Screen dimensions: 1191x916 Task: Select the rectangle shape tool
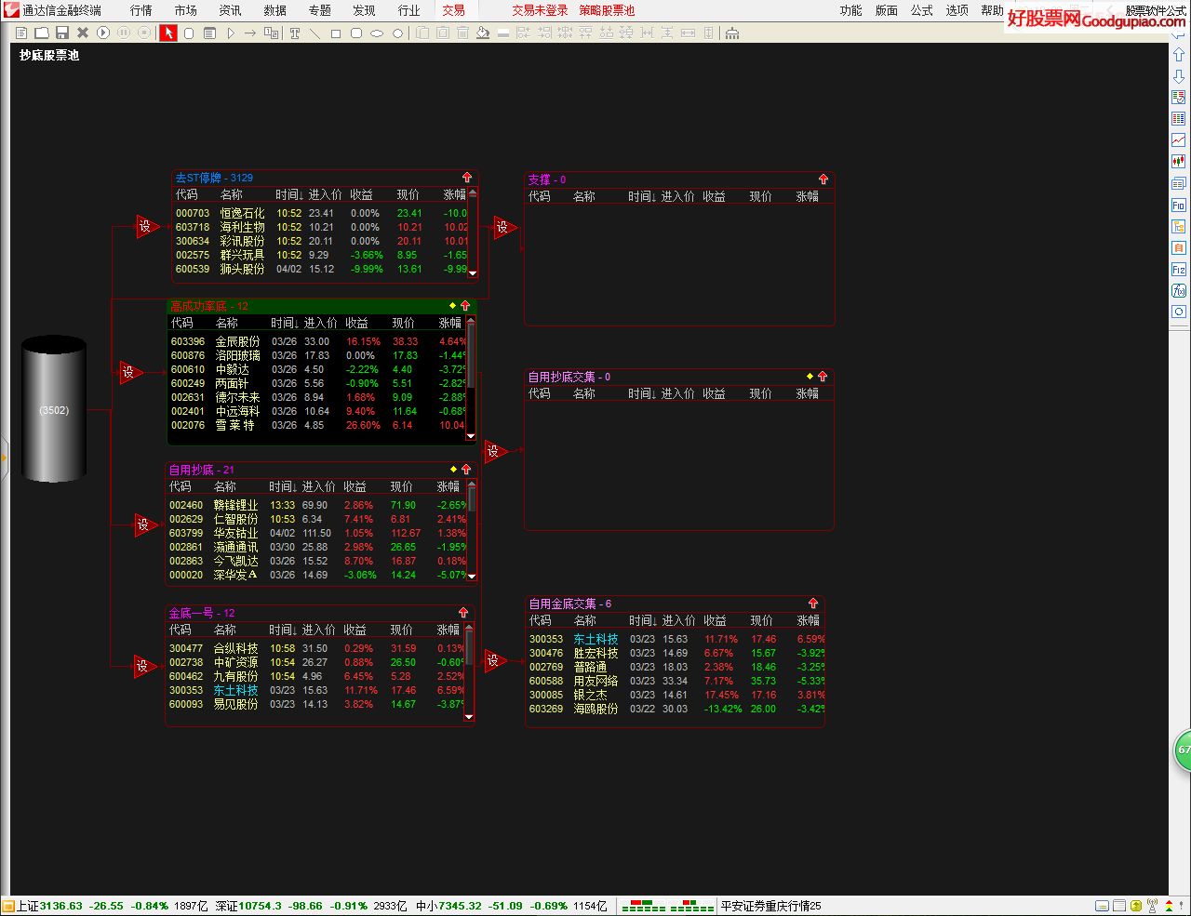click(336, 33)
